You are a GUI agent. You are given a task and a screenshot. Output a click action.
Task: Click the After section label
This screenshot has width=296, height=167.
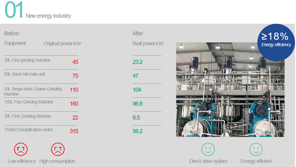[x=138, y=34]
